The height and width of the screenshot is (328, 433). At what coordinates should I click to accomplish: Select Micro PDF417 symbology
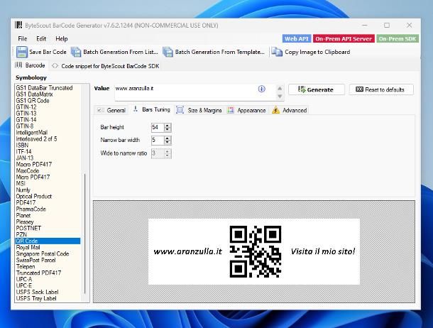tap(33, 177)
